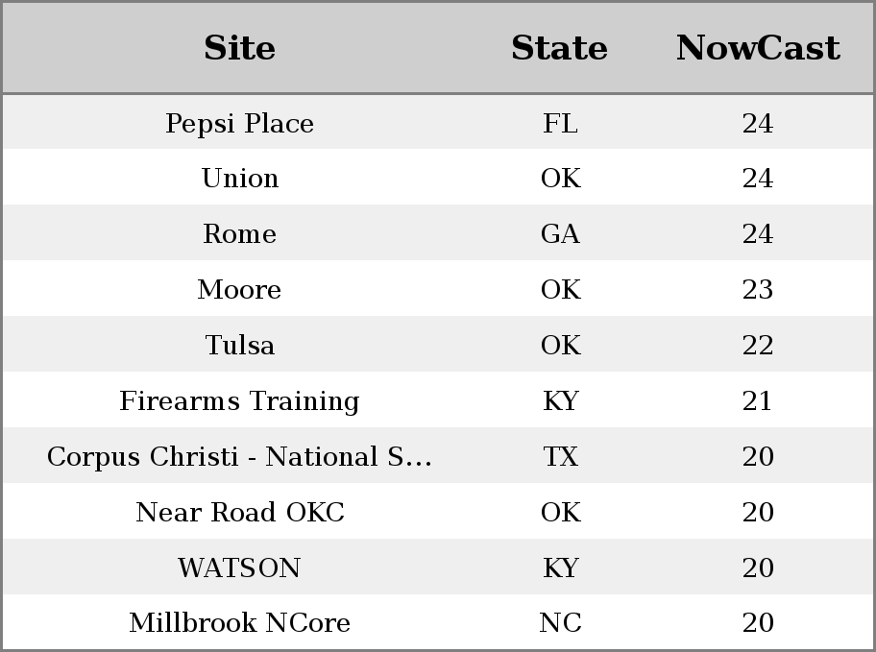Sort by the State column header
Image resolution: width=876 pixels, height=652 pixels.
coord(560,48)
